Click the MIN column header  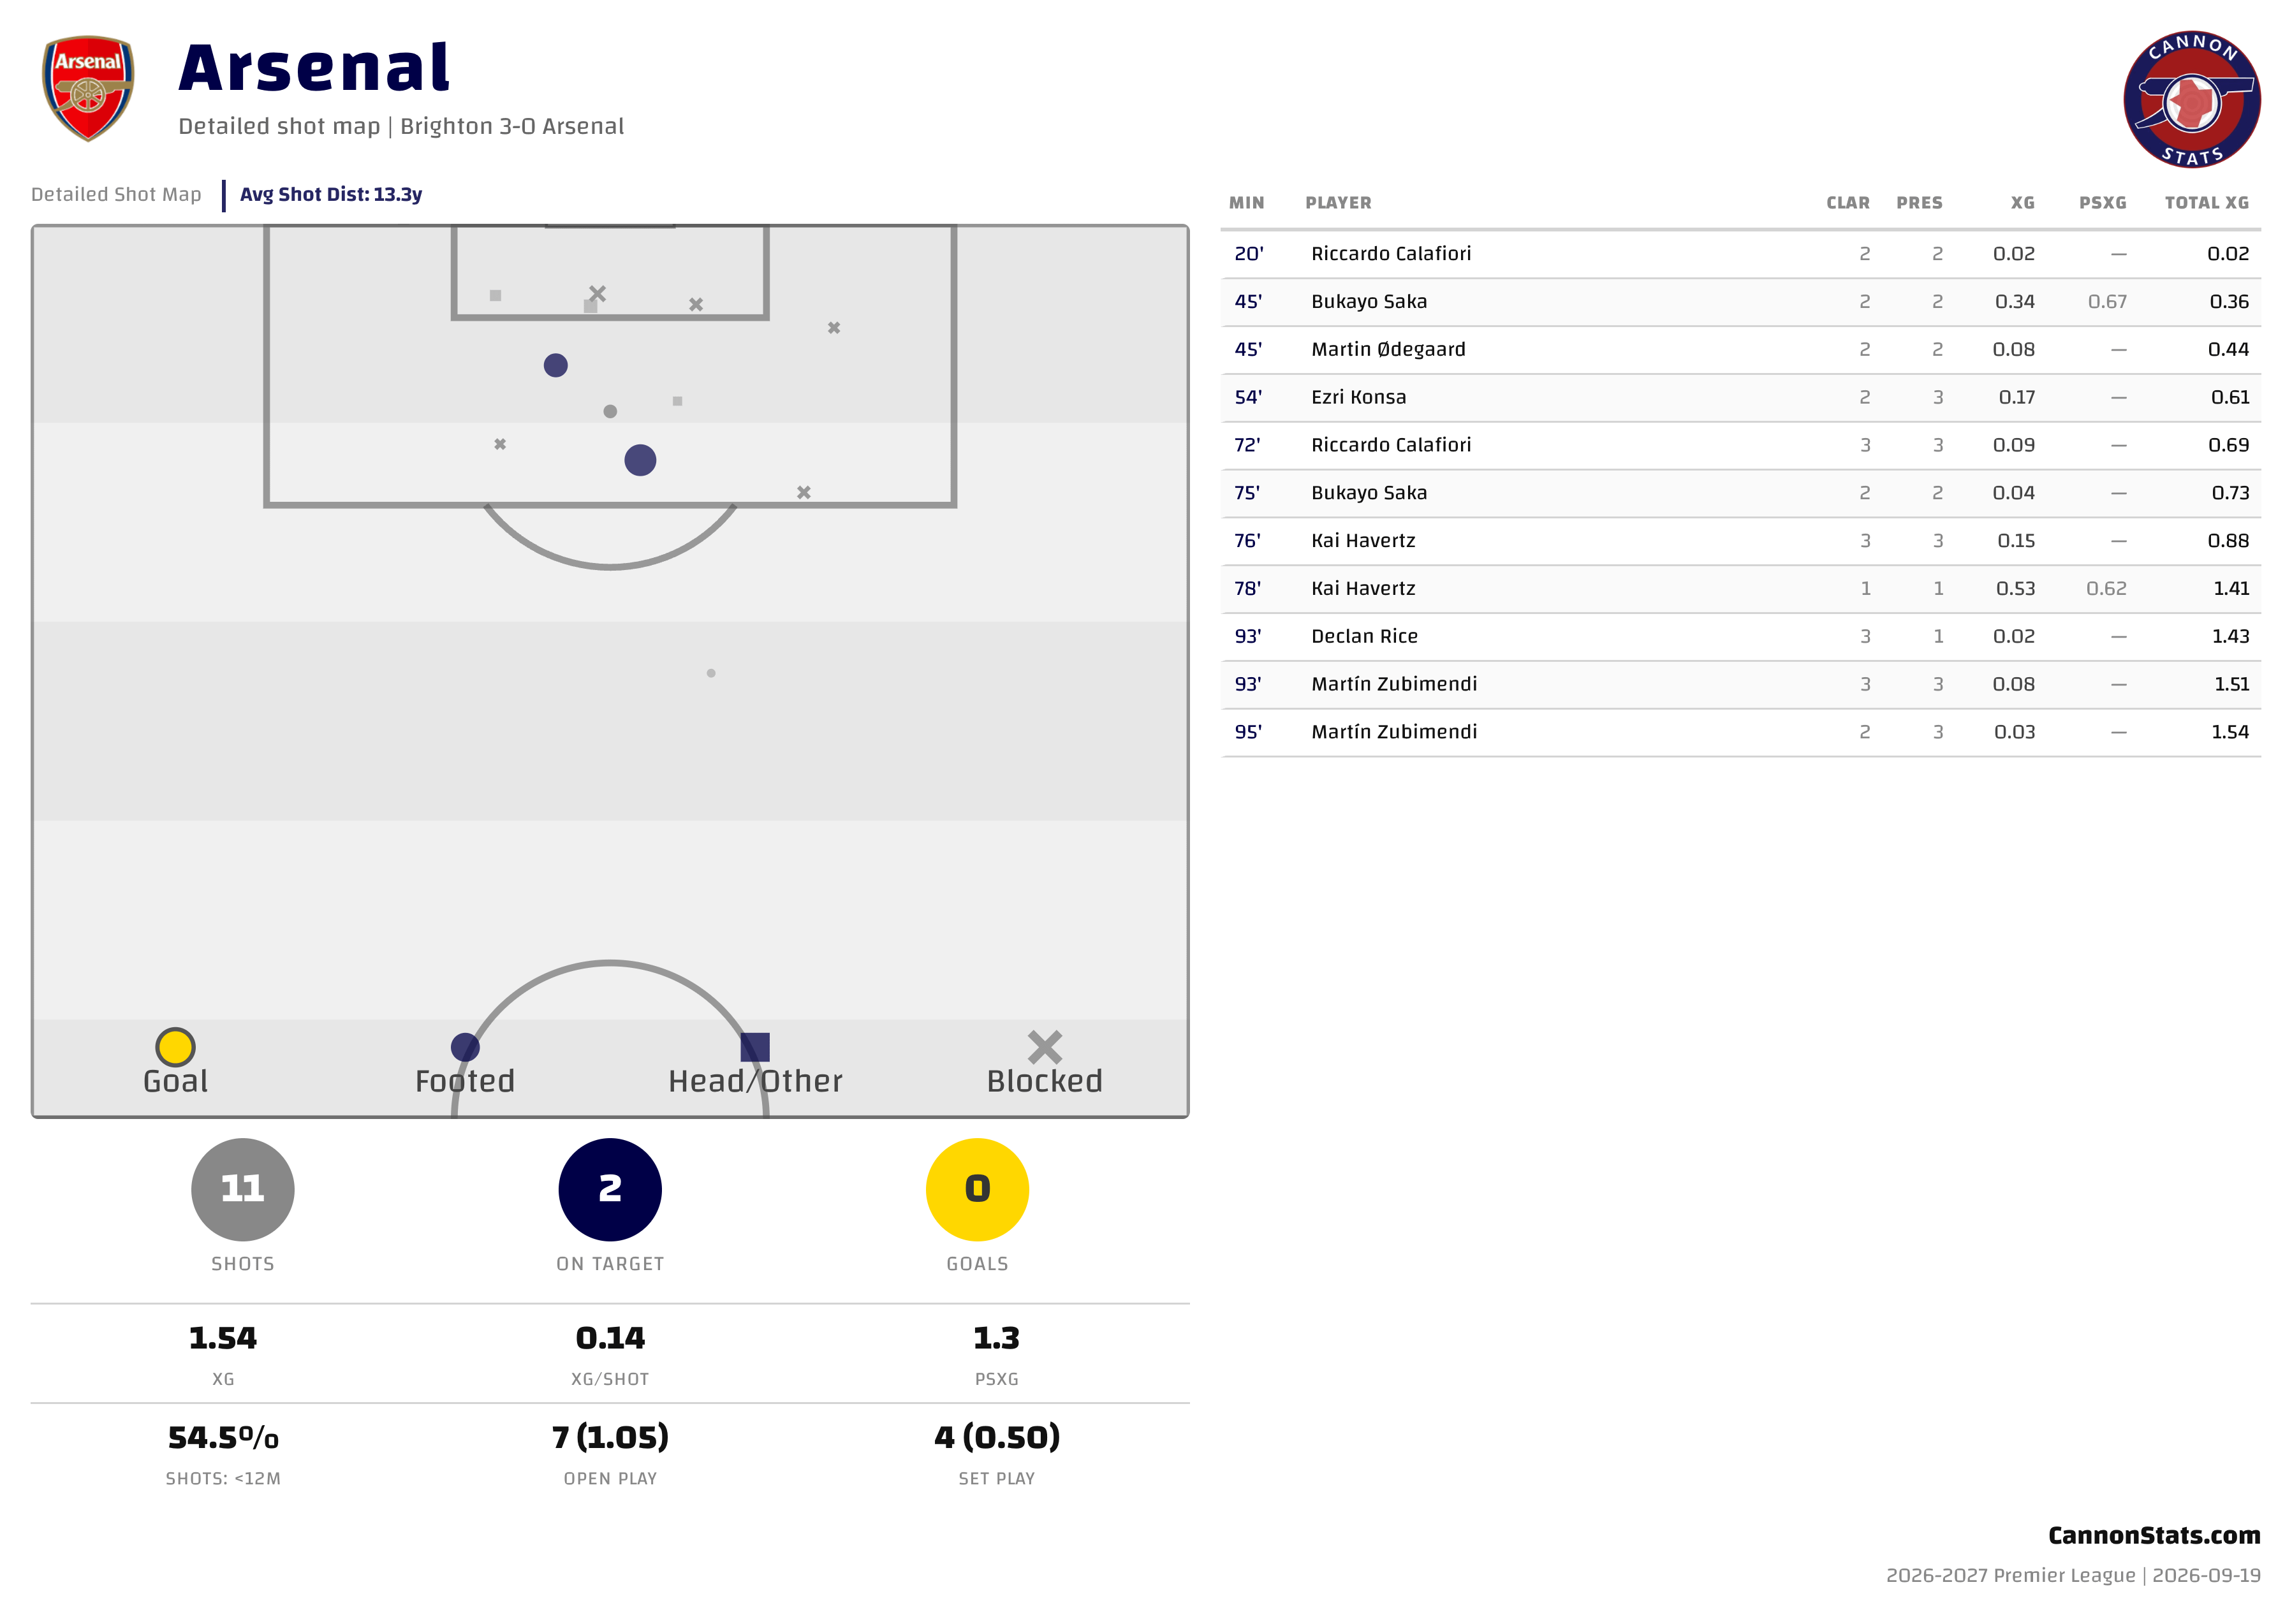pos(1246,203)
